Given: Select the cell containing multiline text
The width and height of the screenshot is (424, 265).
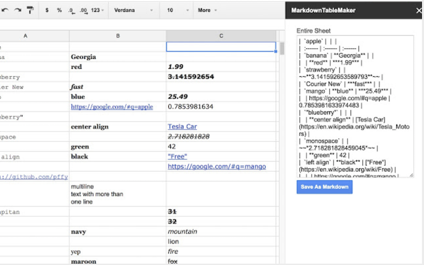Looking at the screenshot, I should point(117,194).
